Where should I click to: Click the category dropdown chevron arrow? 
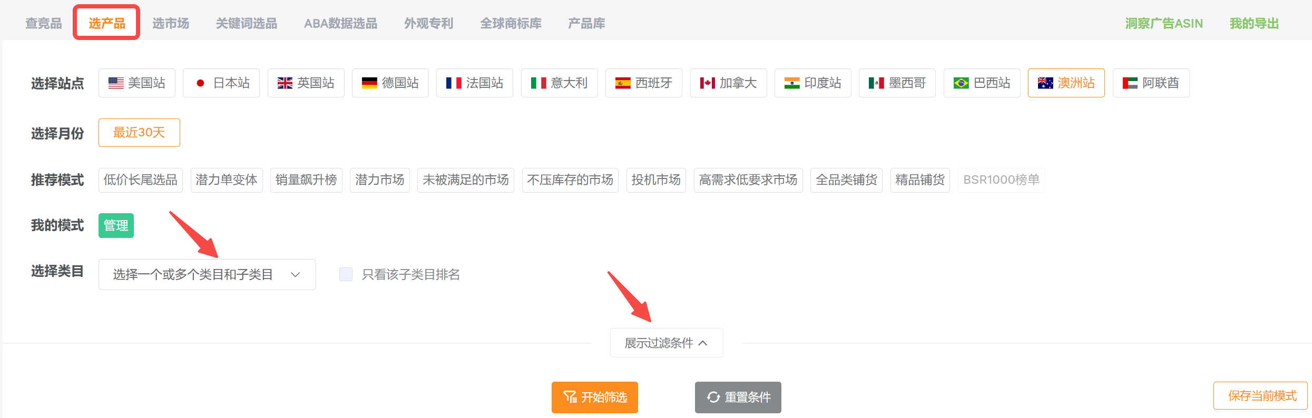click(296, 274)
